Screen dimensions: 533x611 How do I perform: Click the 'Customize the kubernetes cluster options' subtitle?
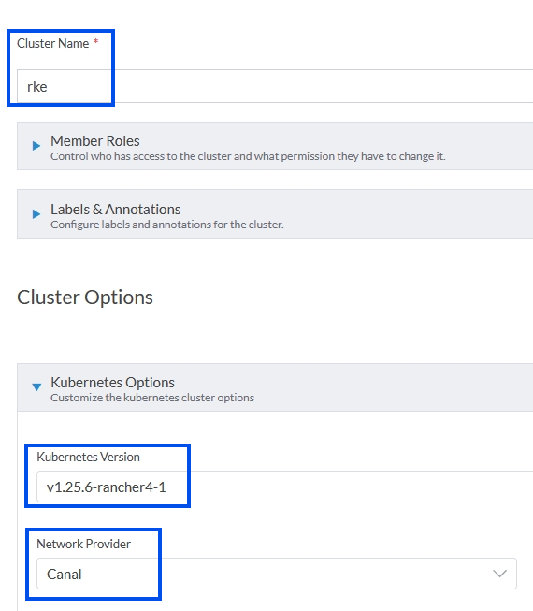tap(152, 398)
